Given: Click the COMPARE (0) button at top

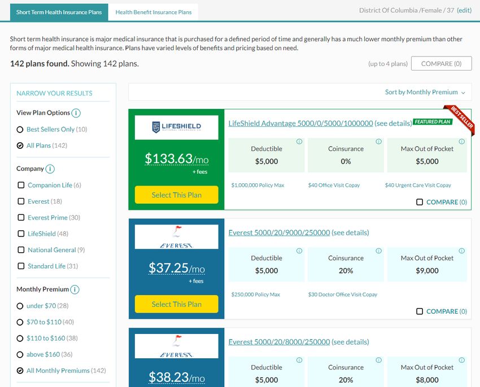Looking at the screenshot, I should 442,64.
